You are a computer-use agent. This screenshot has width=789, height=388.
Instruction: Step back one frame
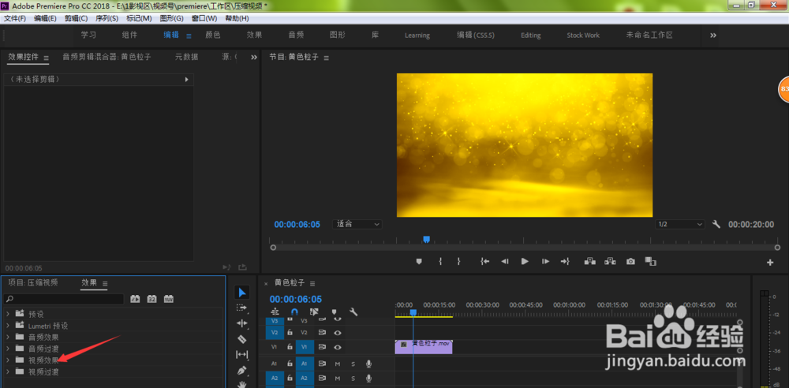(x=505, y=261)
